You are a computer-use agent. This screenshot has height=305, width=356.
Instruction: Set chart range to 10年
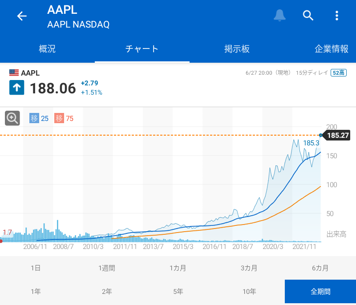click(x=249, y=291)
